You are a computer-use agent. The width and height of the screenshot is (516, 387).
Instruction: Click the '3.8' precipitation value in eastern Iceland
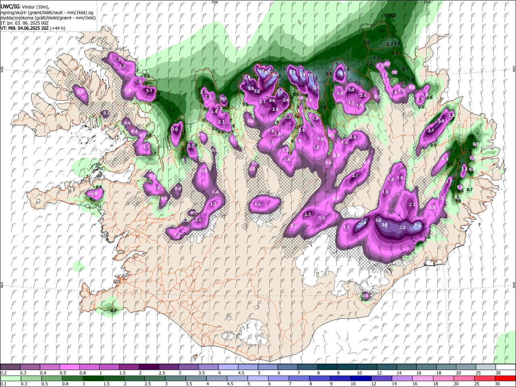[441, 121]
